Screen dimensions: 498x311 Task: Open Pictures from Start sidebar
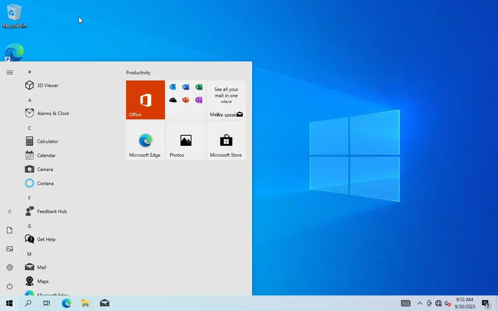pos(10,249)
